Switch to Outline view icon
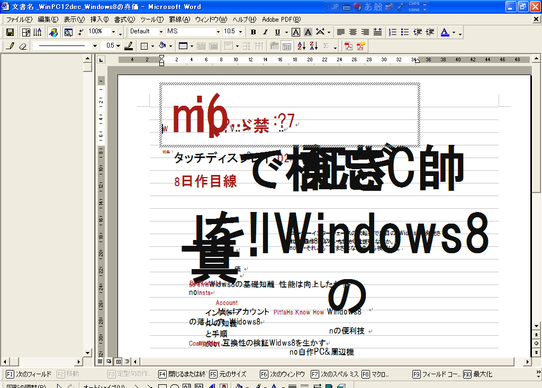The image size is (542, 388). click(x=127, y=362)
